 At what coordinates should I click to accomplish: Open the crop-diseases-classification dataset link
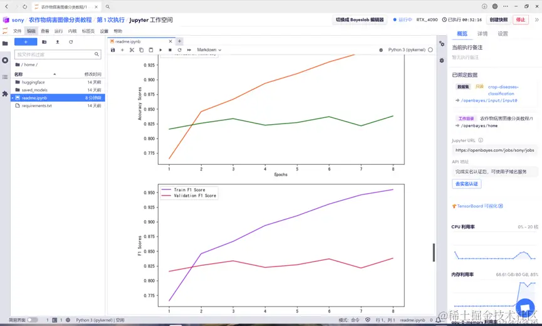(x=503, y=90)
